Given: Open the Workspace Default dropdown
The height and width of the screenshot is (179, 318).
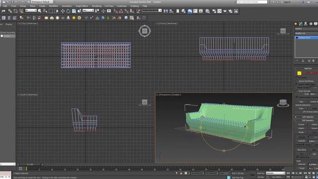Looking at the screenshot, I should (x=42, y=2).
